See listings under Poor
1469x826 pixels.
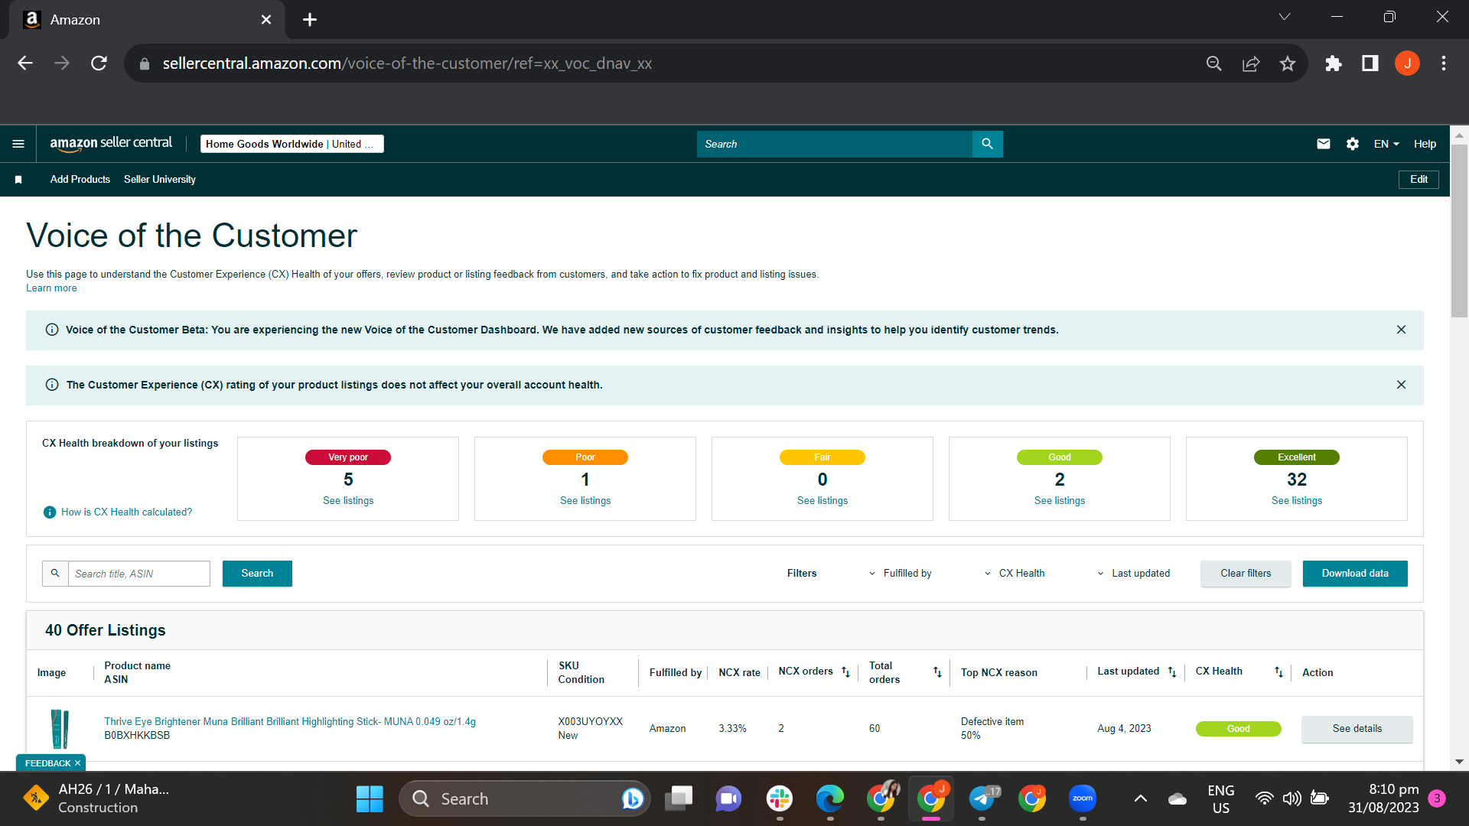tap(585, 501)
